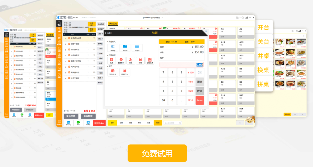Click the 关台 close-table label
Viewport: 313px width, 167px height.
pyautogui.click(x=263, y=42)
